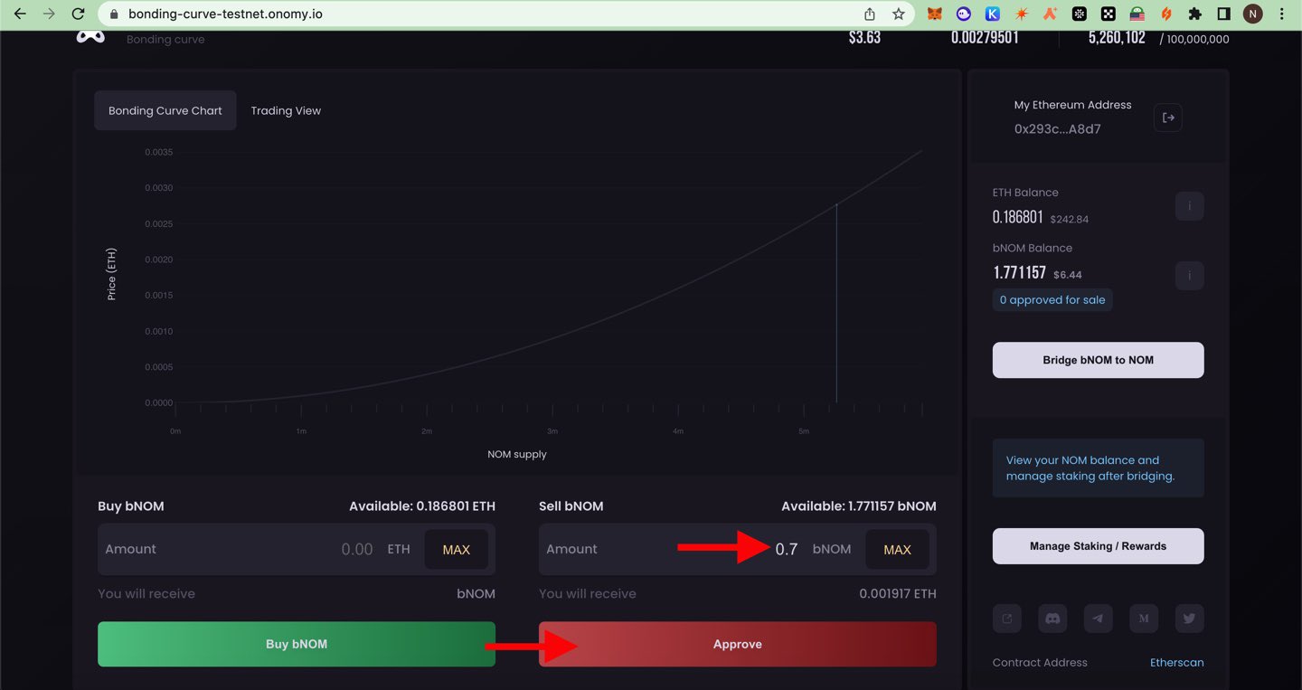Open the MetaMask fox extension
Viewport: 1302px width, 690px height.
point(935,14)
